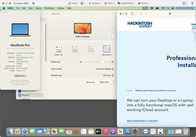Open the History menu
196x137 pixels.
click(39, 8)
